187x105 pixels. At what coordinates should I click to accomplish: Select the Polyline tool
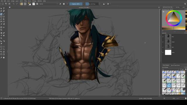(4, 19)
